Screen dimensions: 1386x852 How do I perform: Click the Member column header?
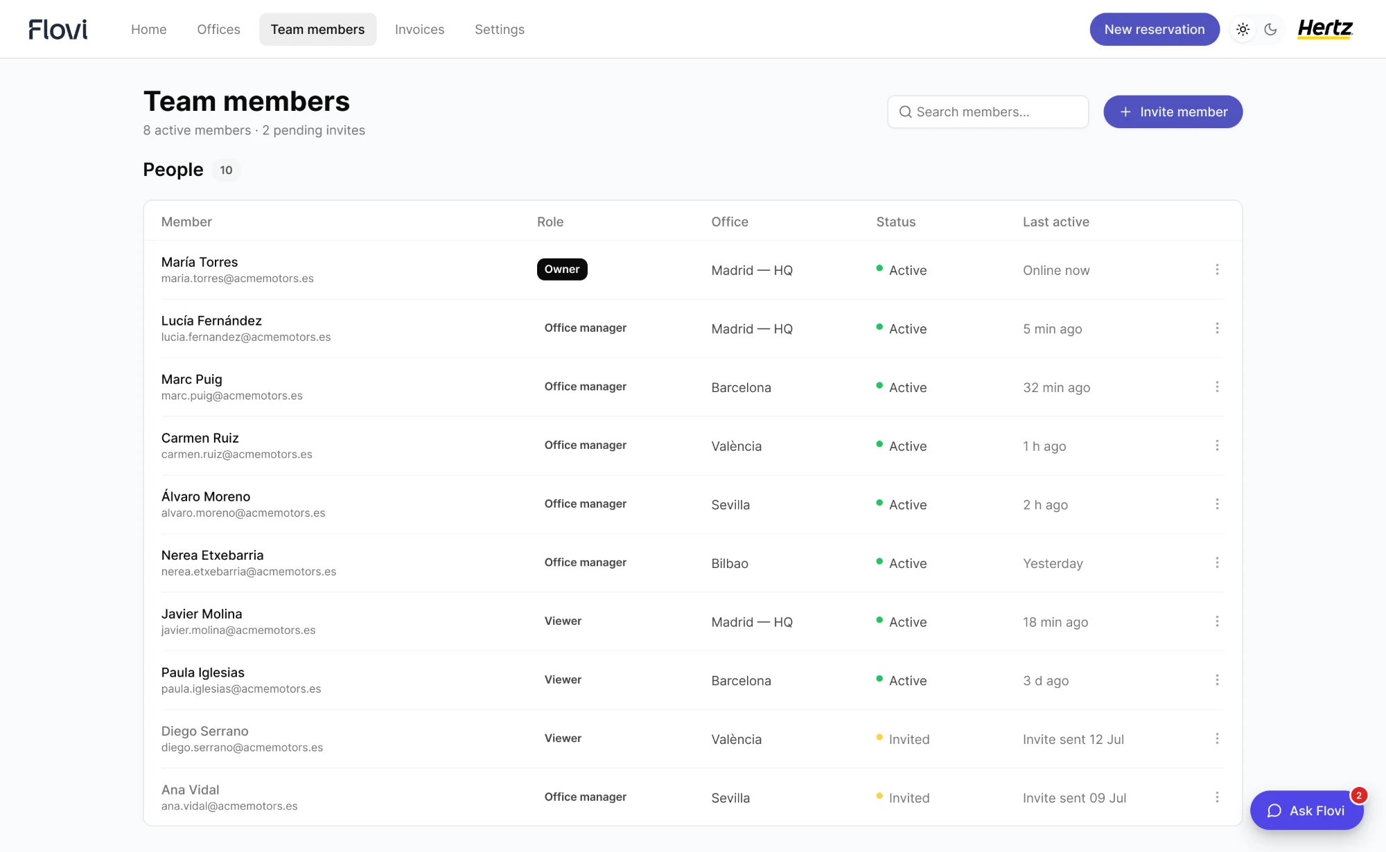[x=186, y=222]
